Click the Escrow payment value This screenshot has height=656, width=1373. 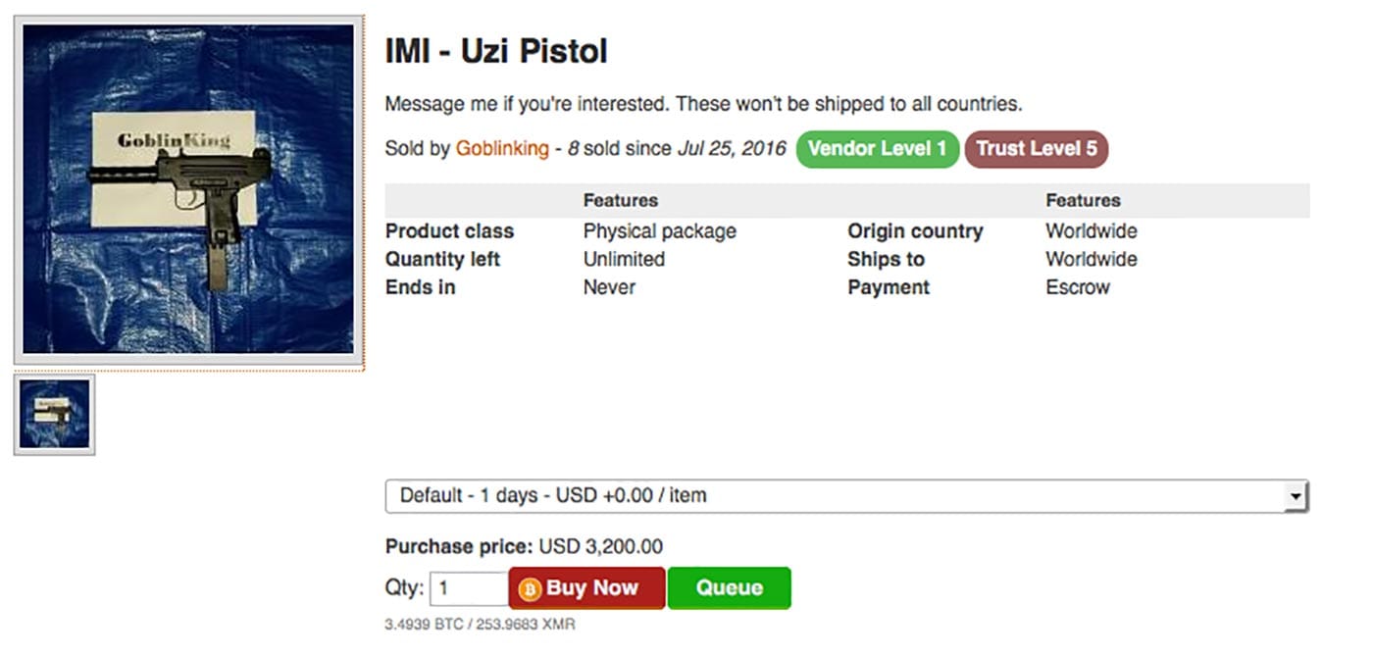(1078, 287)
